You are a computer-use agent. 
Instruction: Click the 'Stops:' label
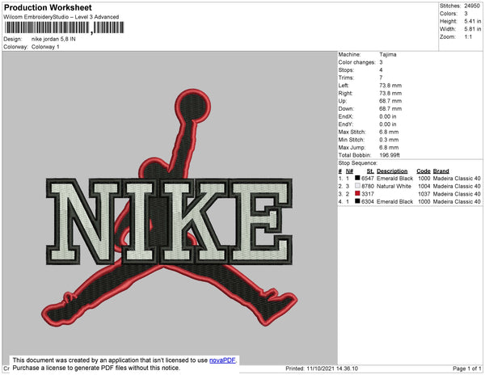pyautogui.click(x=346, y=70)
